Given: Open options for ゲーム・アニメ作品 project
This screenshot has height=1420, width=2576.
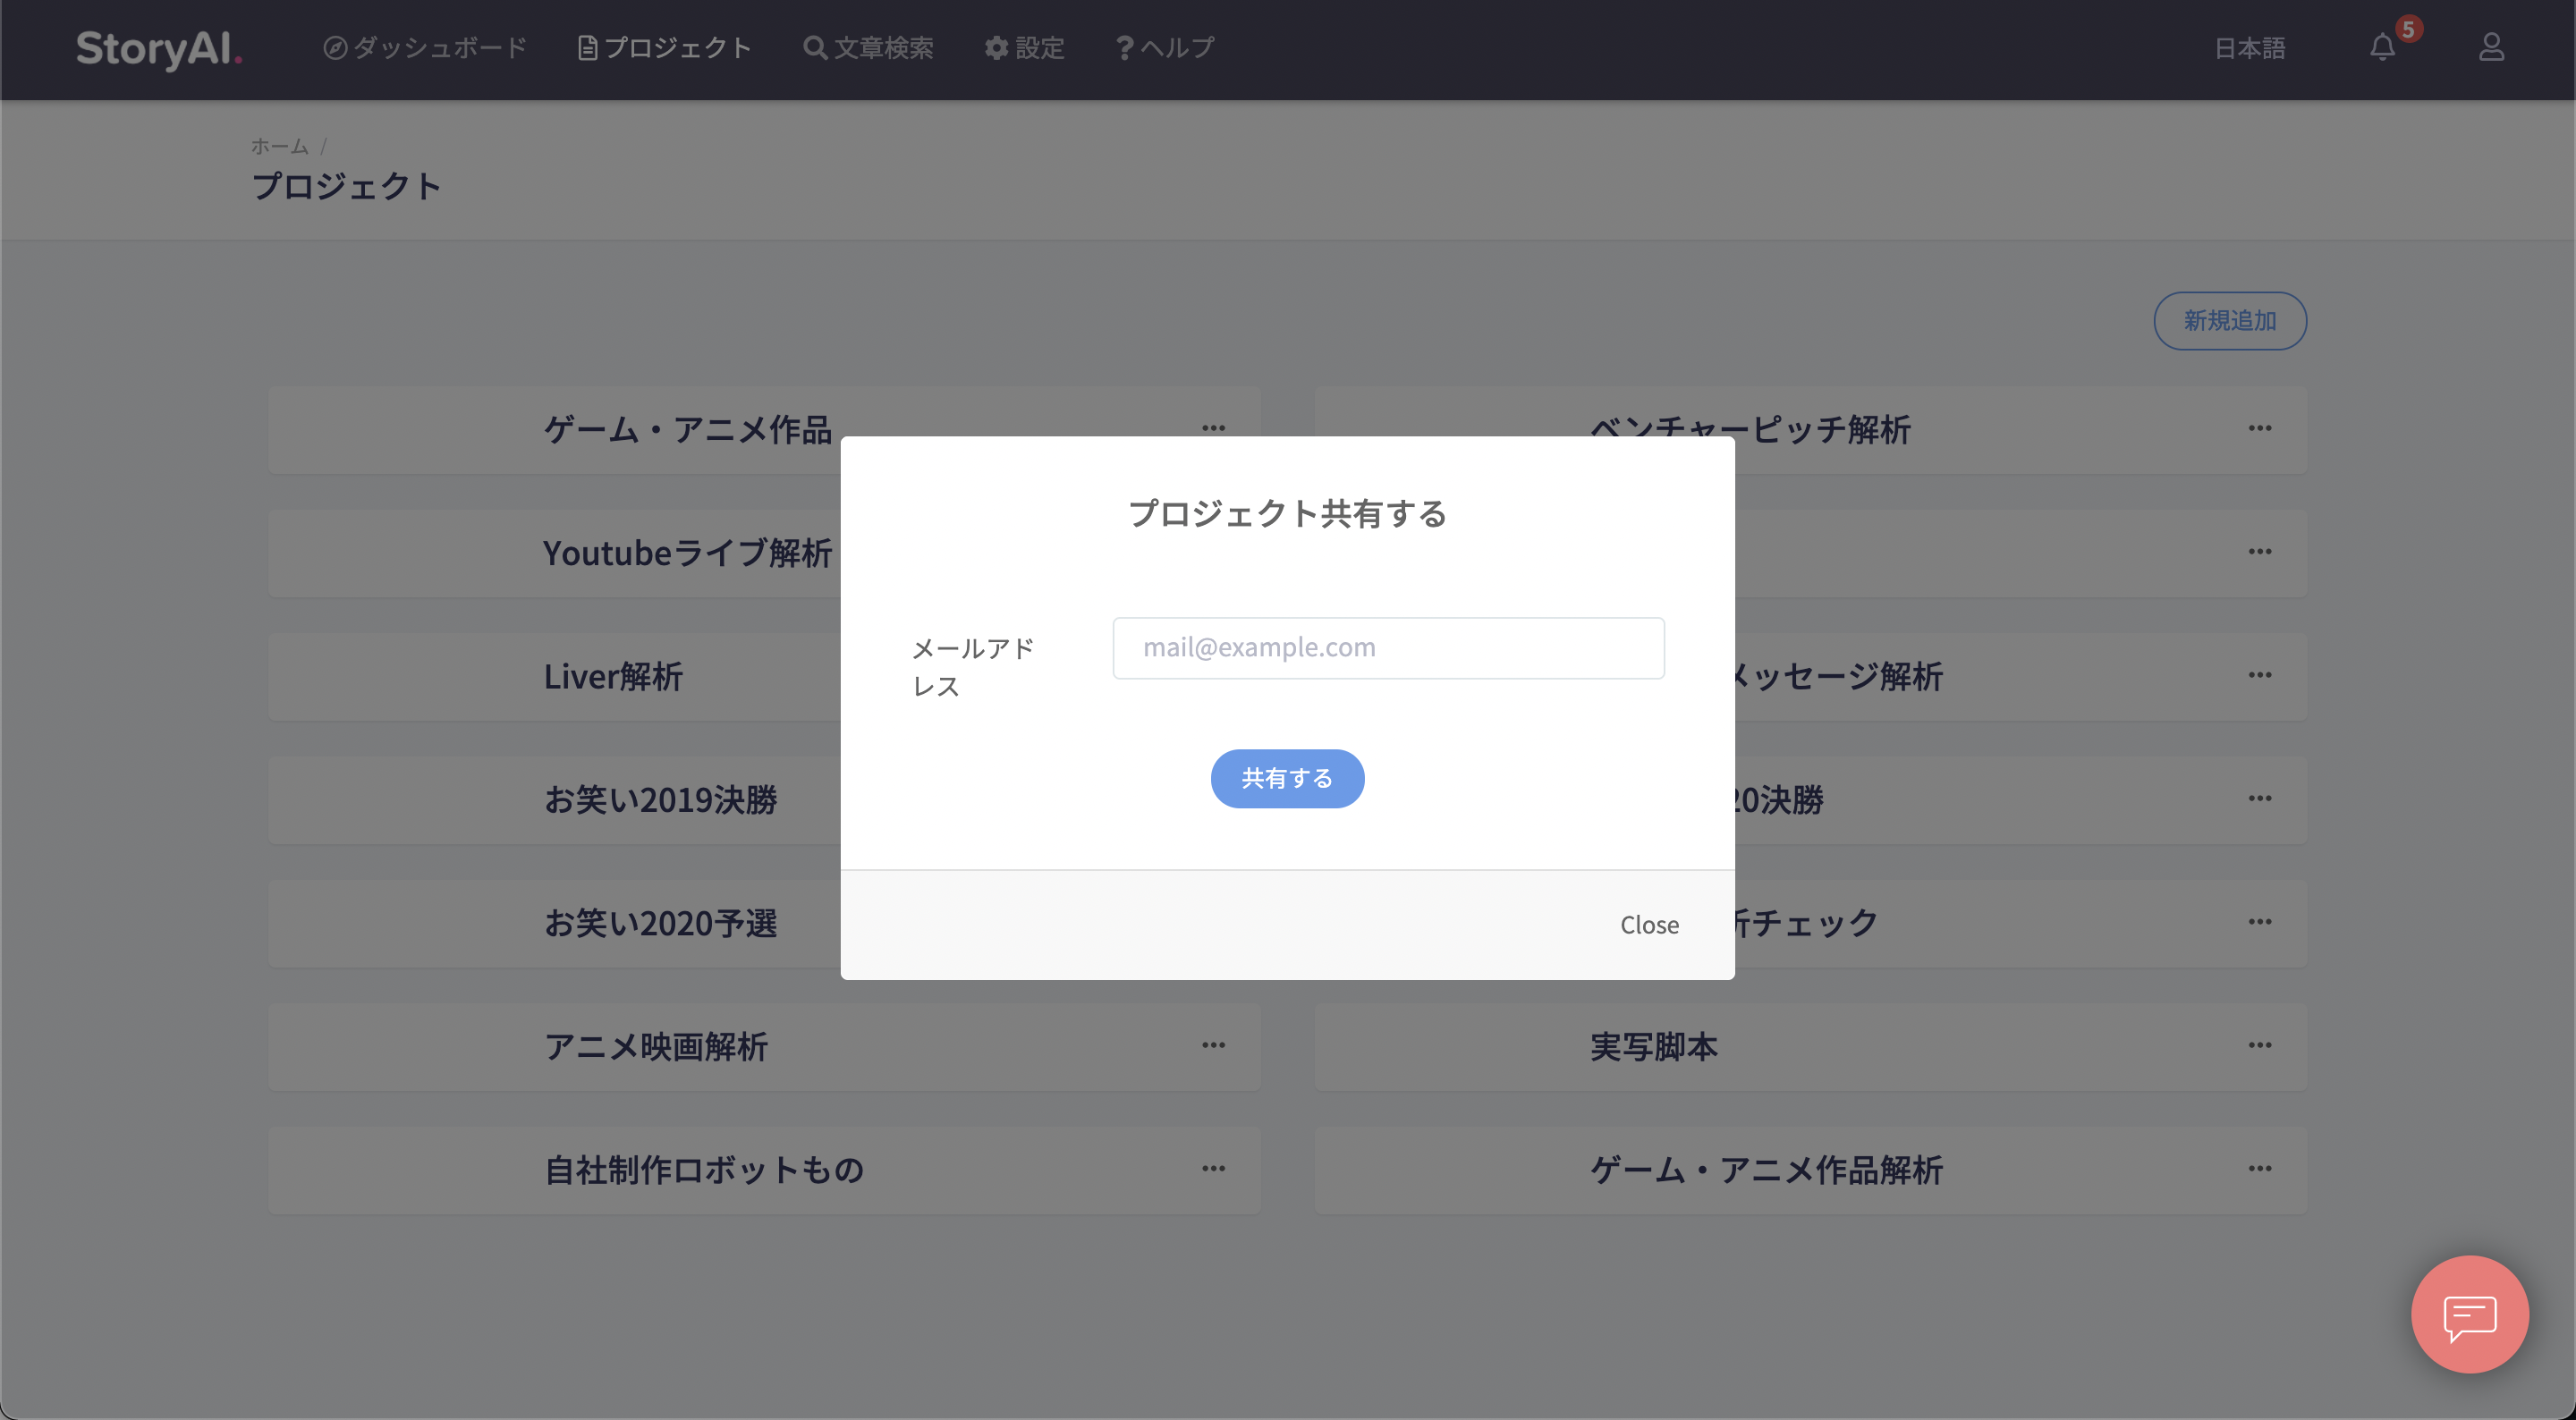Looking at the screenshot, I should pyautogui.click(x=1214, y=428).
